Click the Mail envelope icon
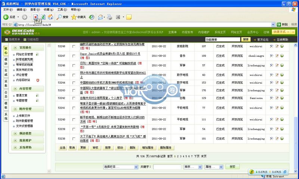This screenshot has width=299, height=179. pyautogui.click(x=100, y=17)
